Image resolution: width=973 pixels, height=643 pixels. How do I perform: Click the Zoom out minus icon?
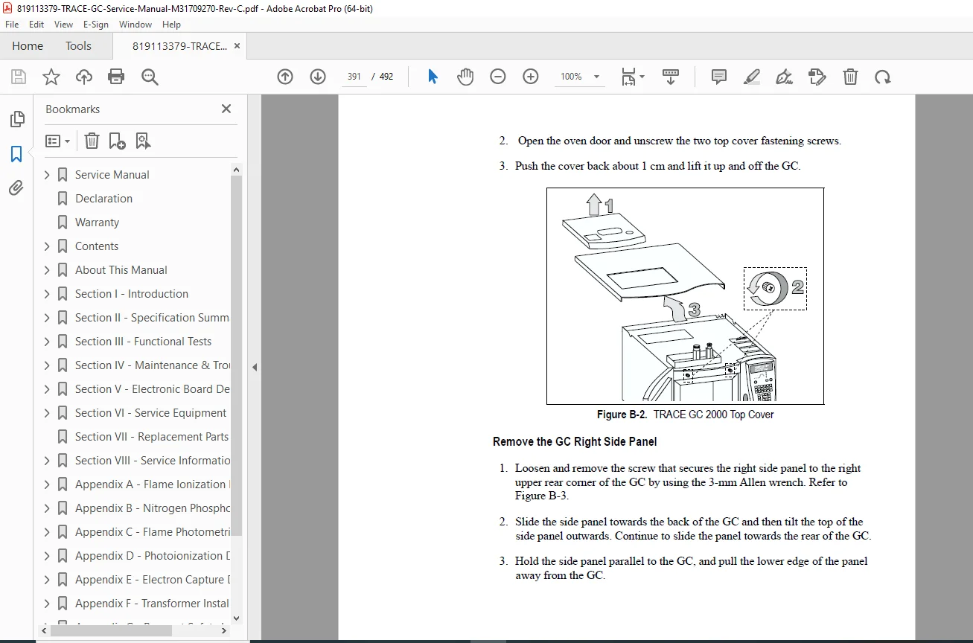498,77
